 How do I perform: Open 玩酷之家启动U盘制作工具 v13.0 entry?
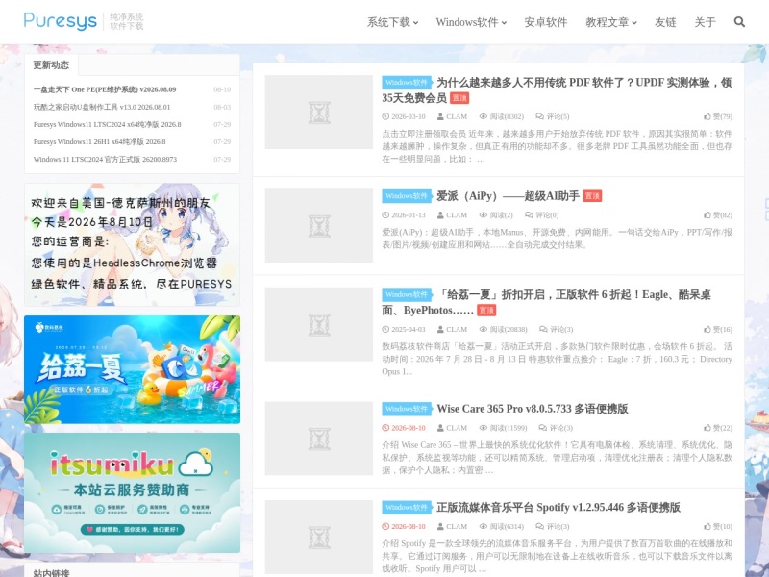(102, 107)
